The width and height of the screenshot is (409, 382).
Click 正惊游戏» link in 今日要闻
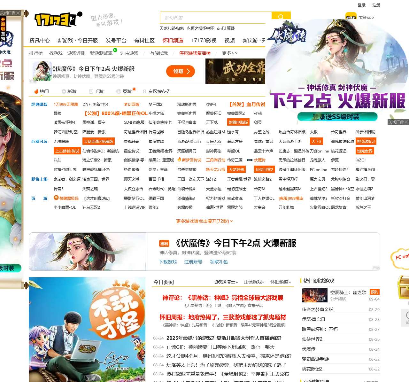[x=254, y=282]
